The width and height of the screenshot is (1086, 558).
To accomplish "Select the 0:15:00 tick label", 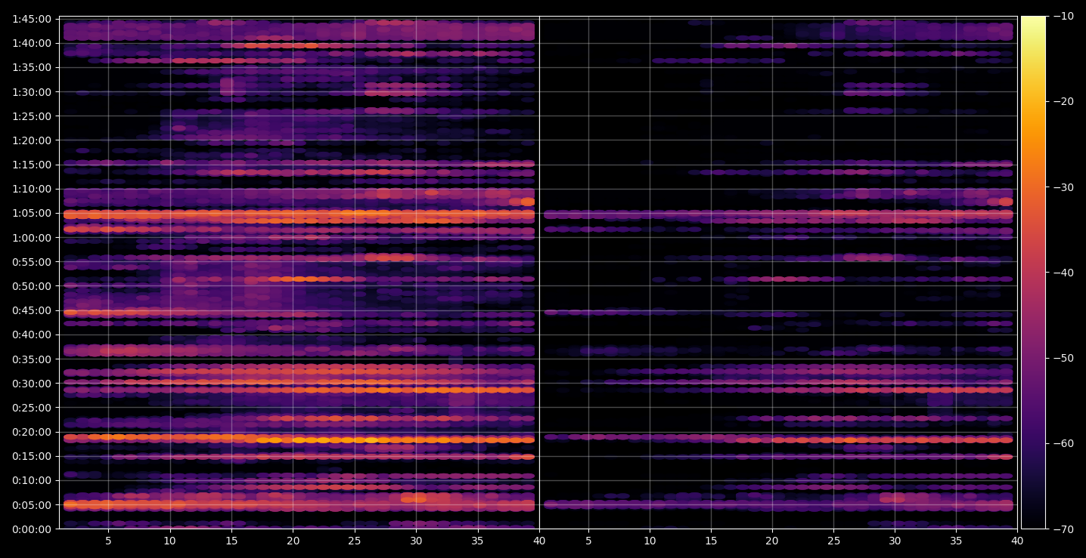I will [32, 456].
